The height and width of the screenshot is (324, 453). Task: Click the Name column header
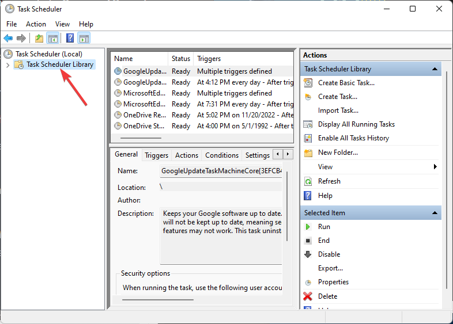click(x=139, y=59)
